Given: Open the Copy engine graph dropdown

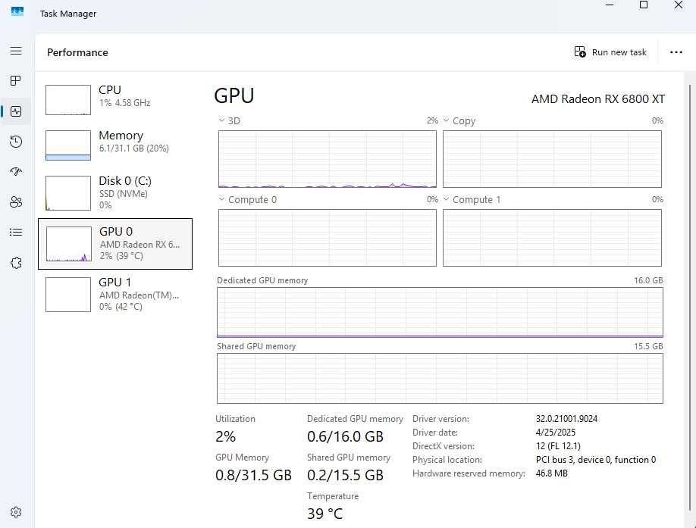Looking at the screenshot, I should click(x=446, y=120).
